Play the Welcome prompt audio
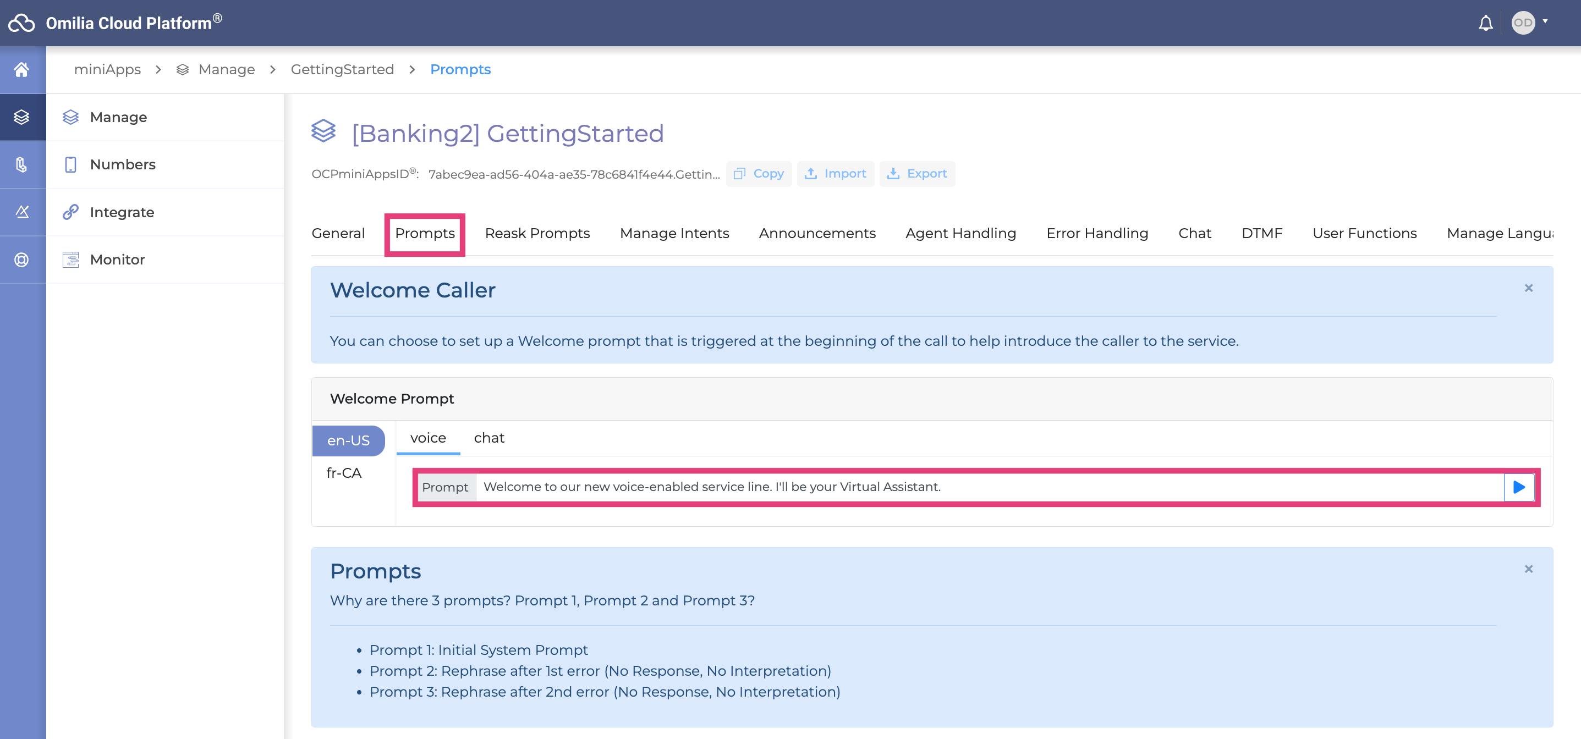The height and width of the screenshot is (739, 1581). (x=1519, y=487)
